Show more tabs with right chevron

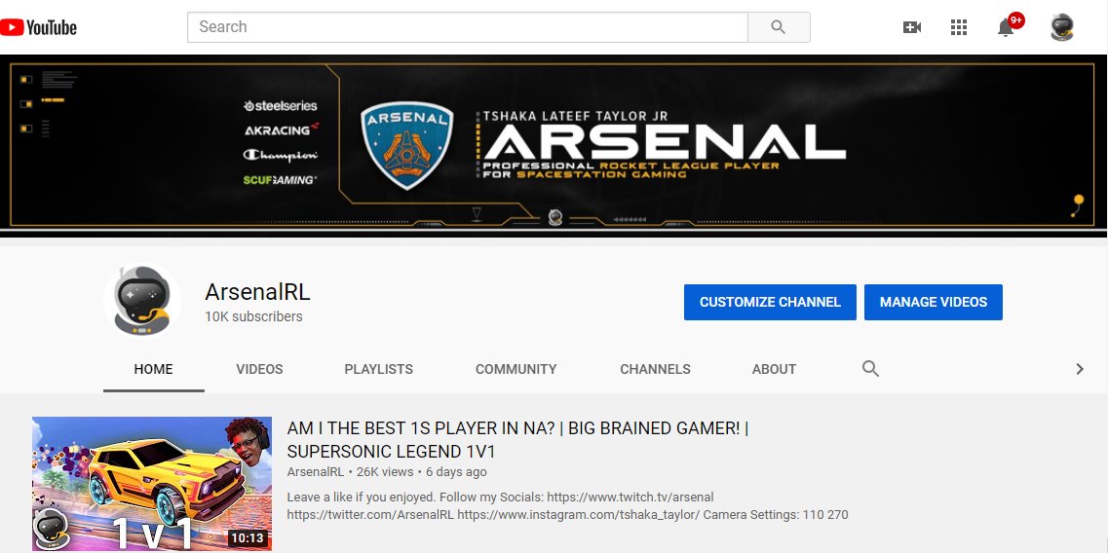tap(1079, 369)
